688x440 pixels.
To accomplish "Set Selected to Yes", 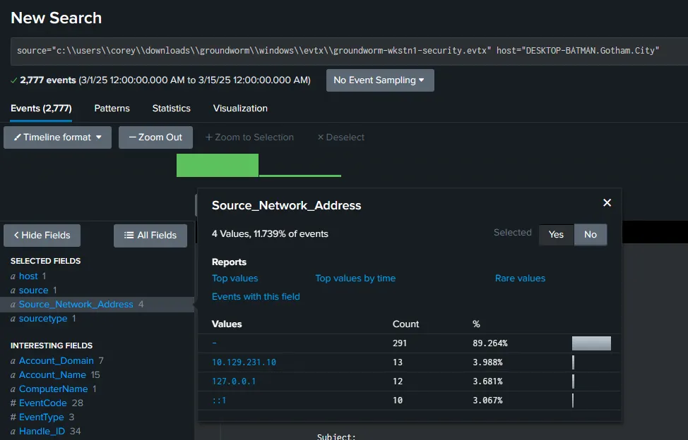I will [x=556, y=235].
